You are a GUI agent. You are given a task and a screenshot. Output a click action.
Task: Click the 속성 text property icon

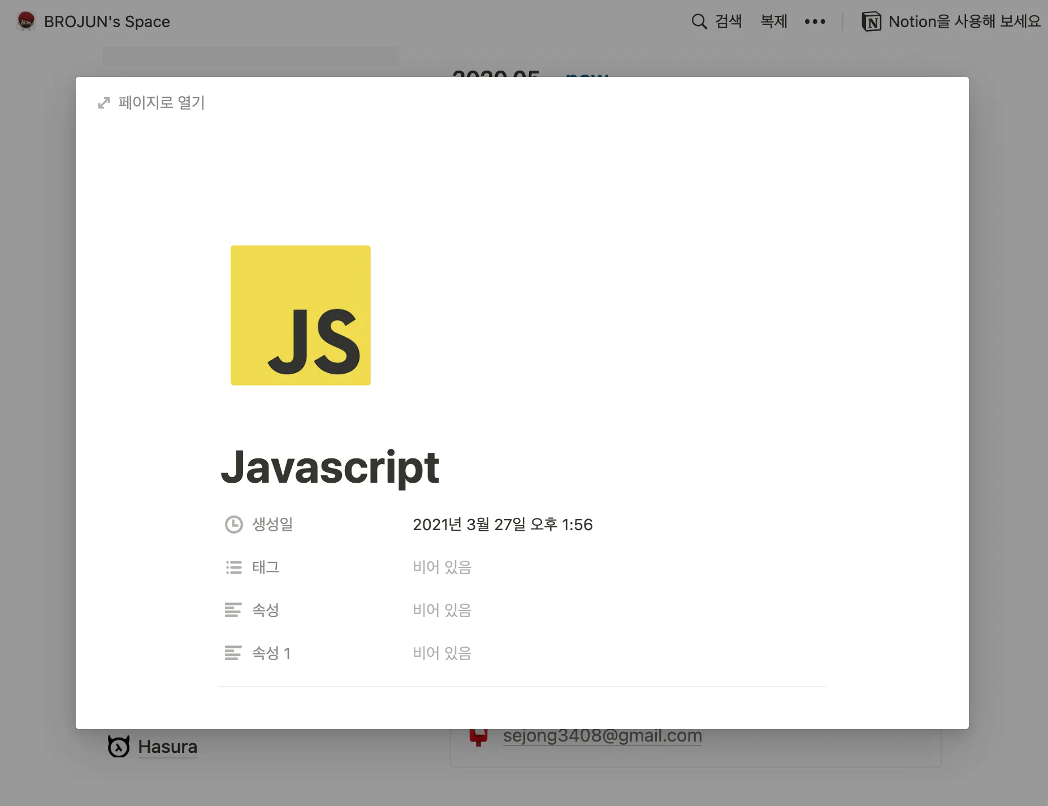point(233,610)
